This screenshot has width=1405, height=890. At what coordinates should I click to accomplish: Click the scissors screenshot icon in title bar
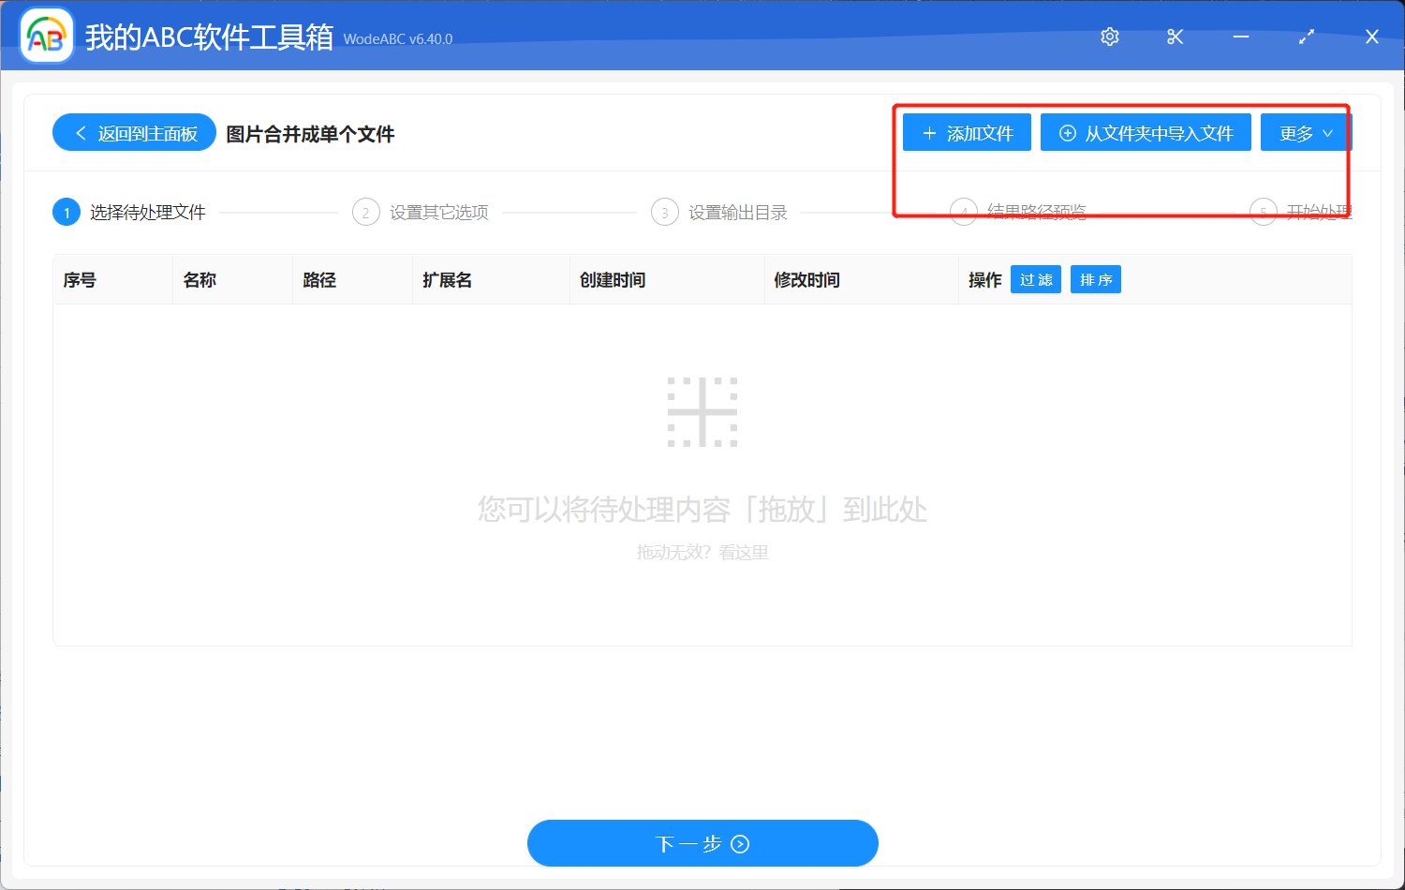point(1175,37)
